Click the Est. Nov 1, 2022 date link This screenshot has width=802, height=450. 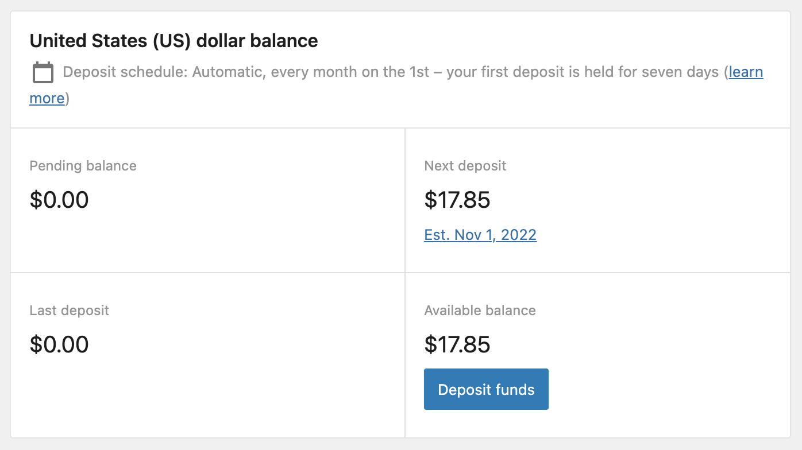(x=480, y=235)
